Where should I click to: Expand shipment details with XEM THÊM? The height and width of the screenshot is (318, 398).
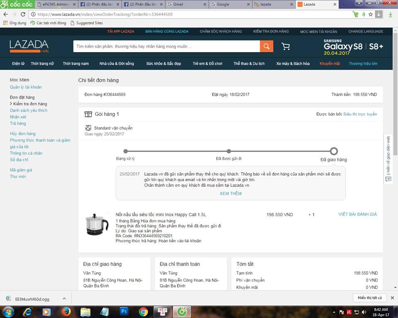[231, 193]
